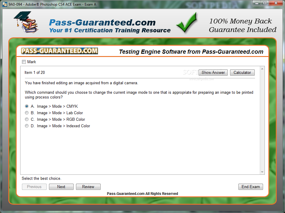The width and height of the screenshot is (285, 213).
Task: Go to the Next question
Action: pyautogui.click(x=61, y=187)
